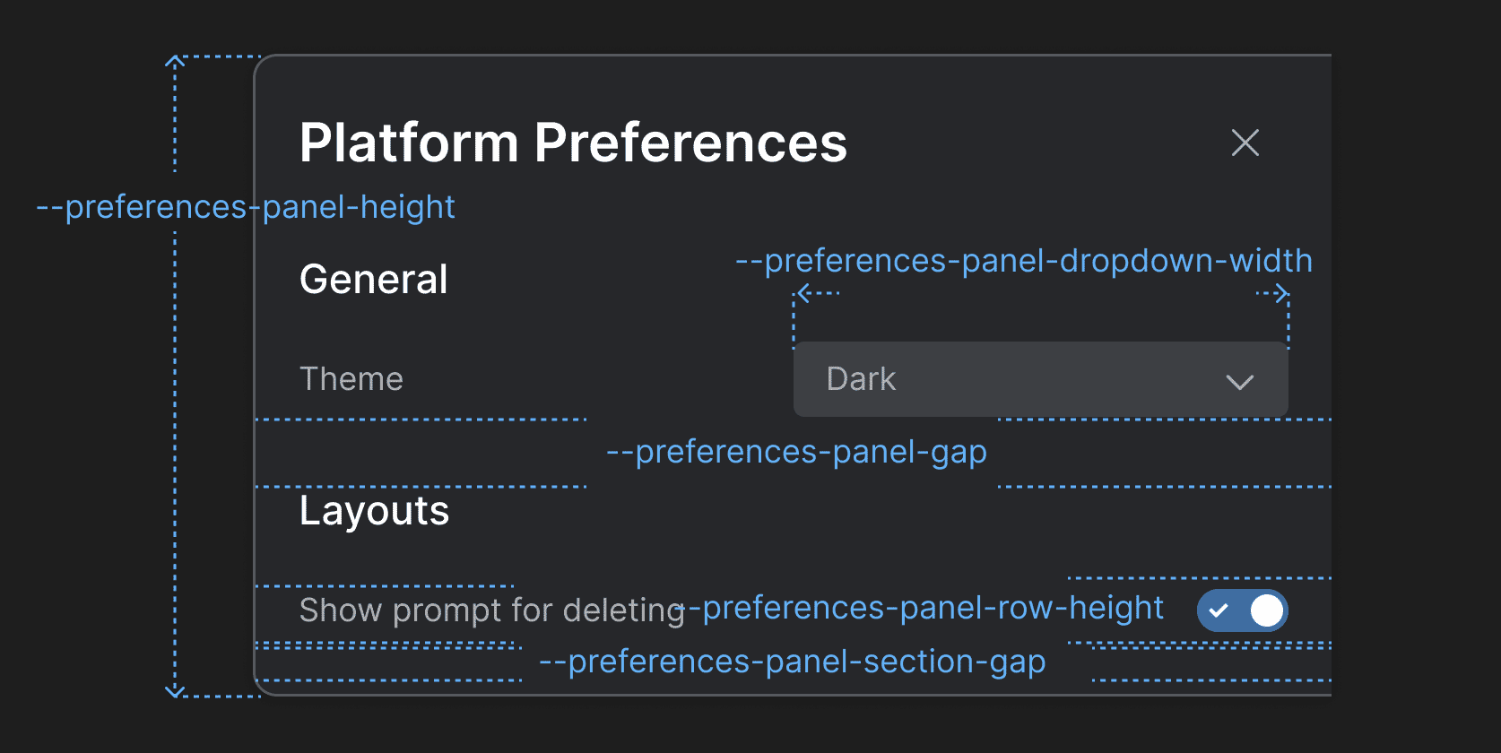
Task: Click the white knob of the toggle switch
Action: coord(1266,610)
